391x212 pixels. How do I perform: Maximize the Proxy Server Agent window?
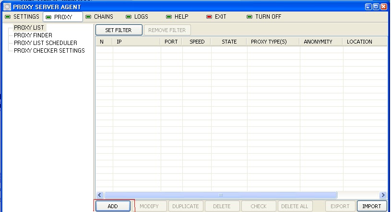tap(376, 7)
